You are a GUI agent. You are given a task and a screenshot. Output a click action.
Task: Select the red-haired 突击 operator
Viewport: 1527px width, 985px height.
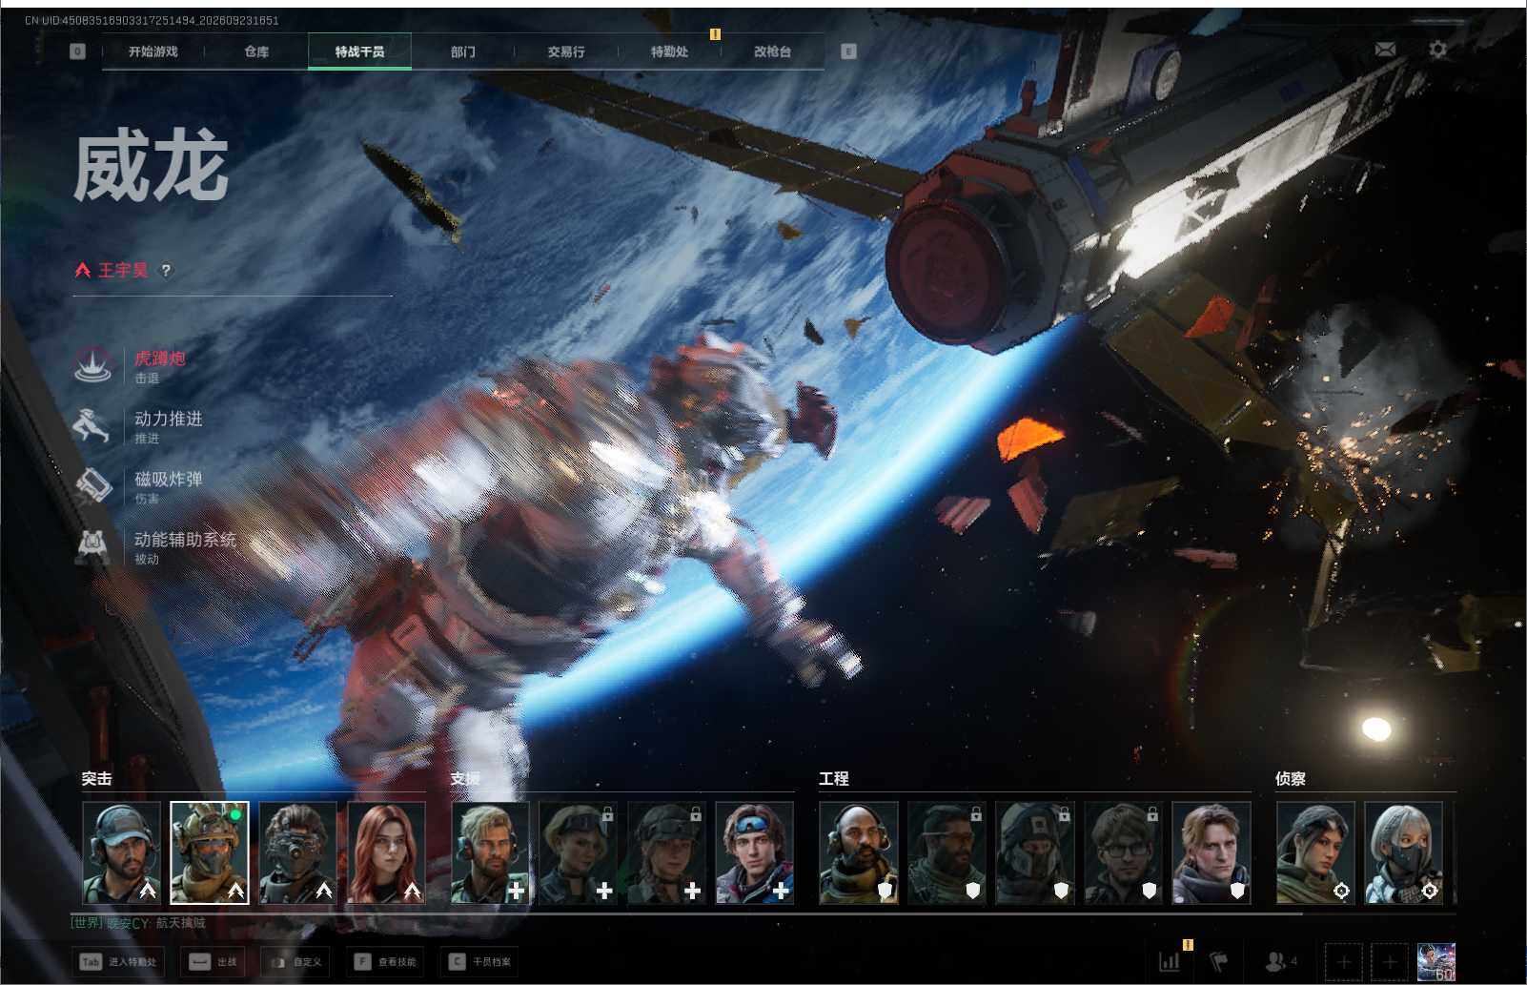[387, 852]
